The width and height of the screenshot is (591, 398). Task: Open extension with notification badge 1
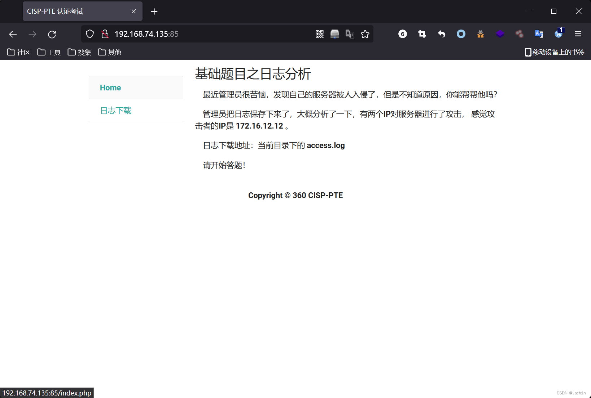[x=559, y=33]
